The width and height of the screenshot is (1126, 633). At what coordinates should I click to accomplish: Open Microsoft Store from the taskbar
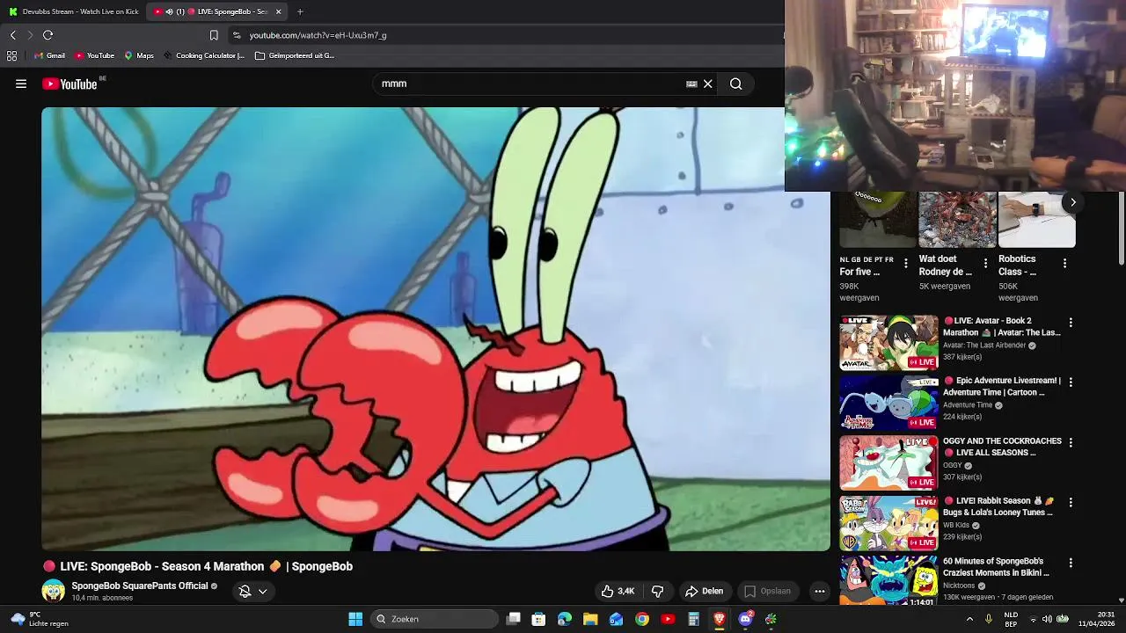[539, 619]
